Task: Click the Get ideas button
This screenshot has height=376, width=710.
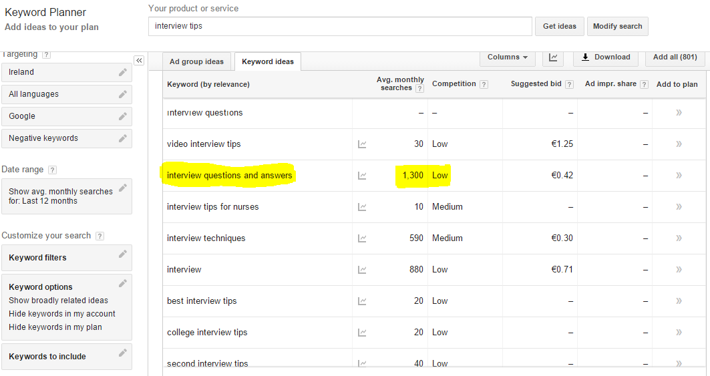Action: [x=560, y=26]
